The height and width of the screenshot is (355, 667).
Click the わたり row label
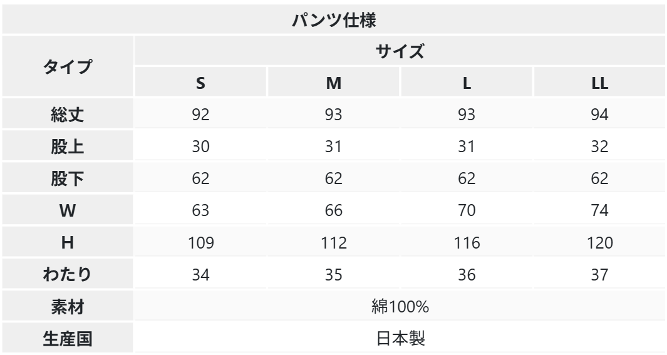click(x=68, y=274)
